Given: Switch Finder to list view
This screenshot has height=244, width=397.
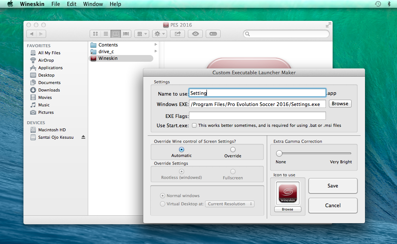Looking at the screenshot, I should (106, 34).
